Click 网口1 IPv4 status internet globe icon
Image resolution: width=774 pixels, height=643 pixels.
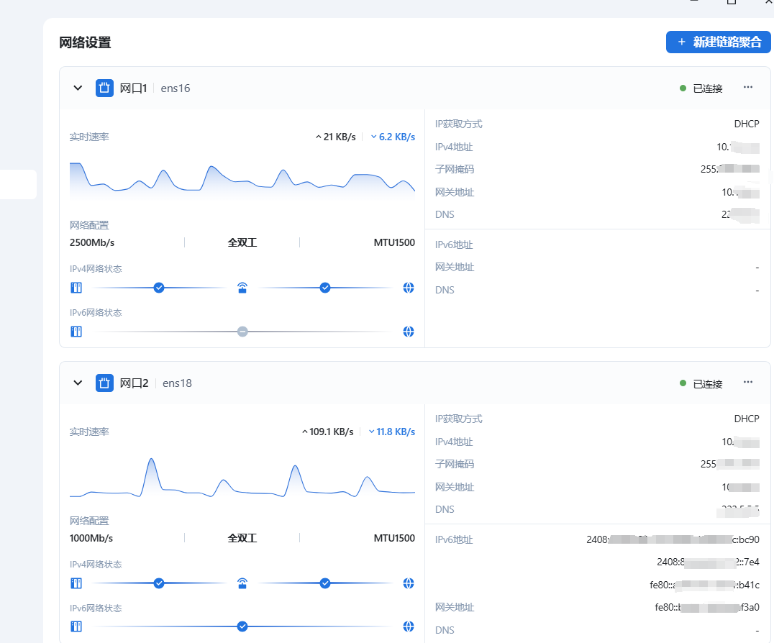click(x=409, y=288)
